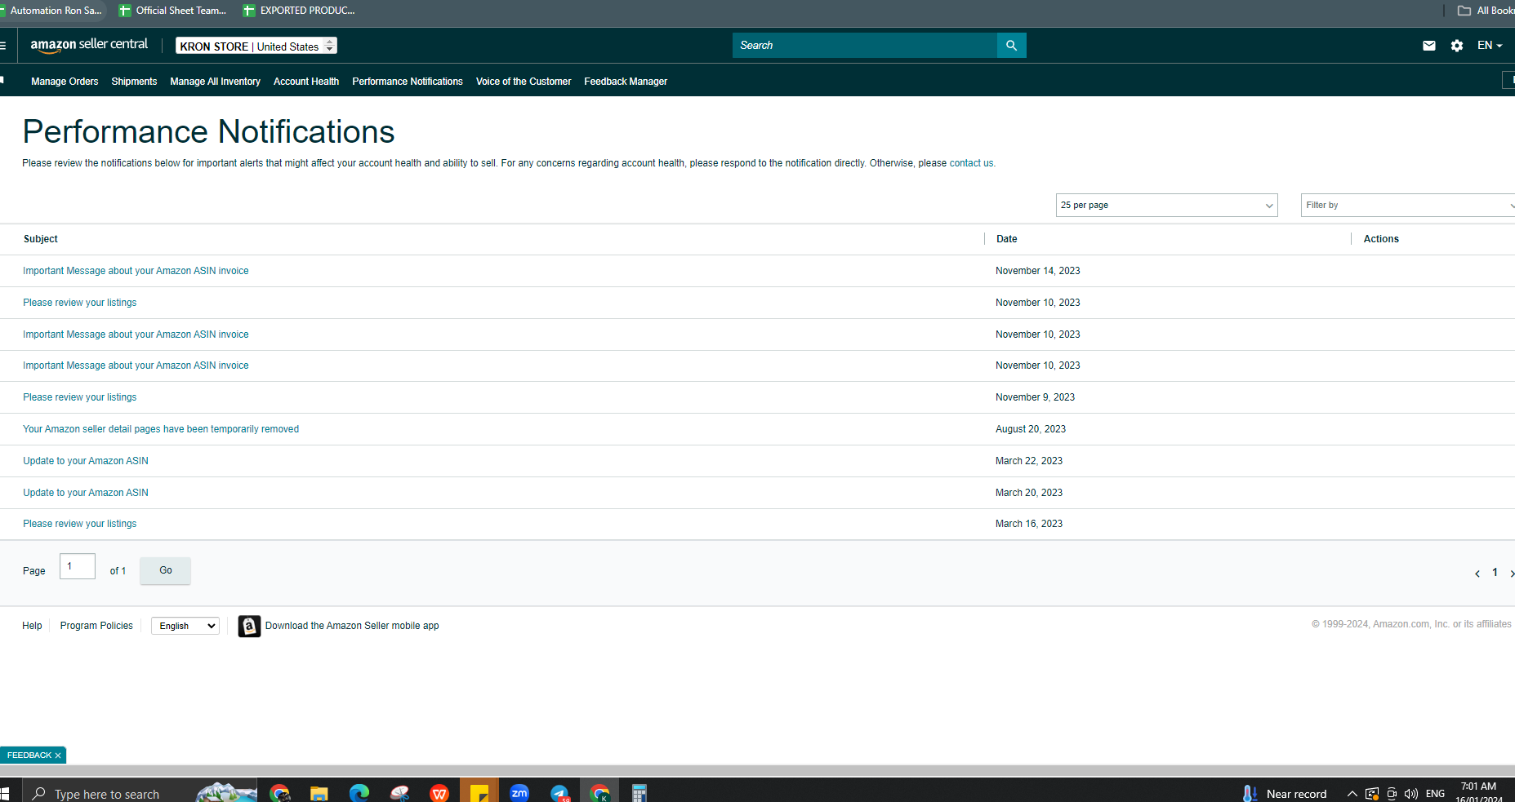
Task: Open File Explorer from taskbar
Action: (x=319, y=793)
